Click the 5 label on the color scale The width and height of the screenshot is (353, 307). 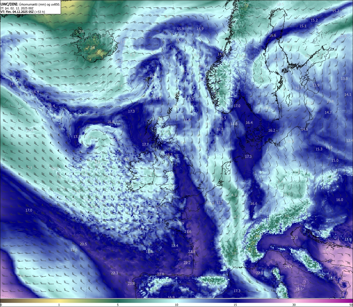point(118,305)
